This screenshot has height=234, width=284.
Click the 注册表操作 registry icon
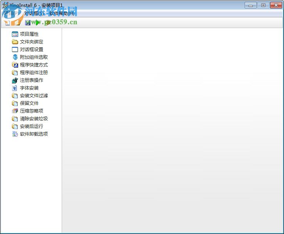15,80
